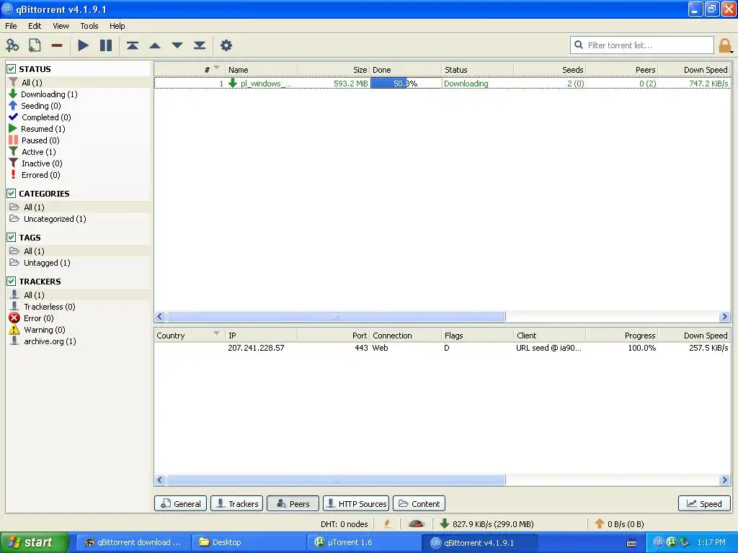
Task: Switch to µTorrent 1.6 taskbar window
Action: [364, 542]
